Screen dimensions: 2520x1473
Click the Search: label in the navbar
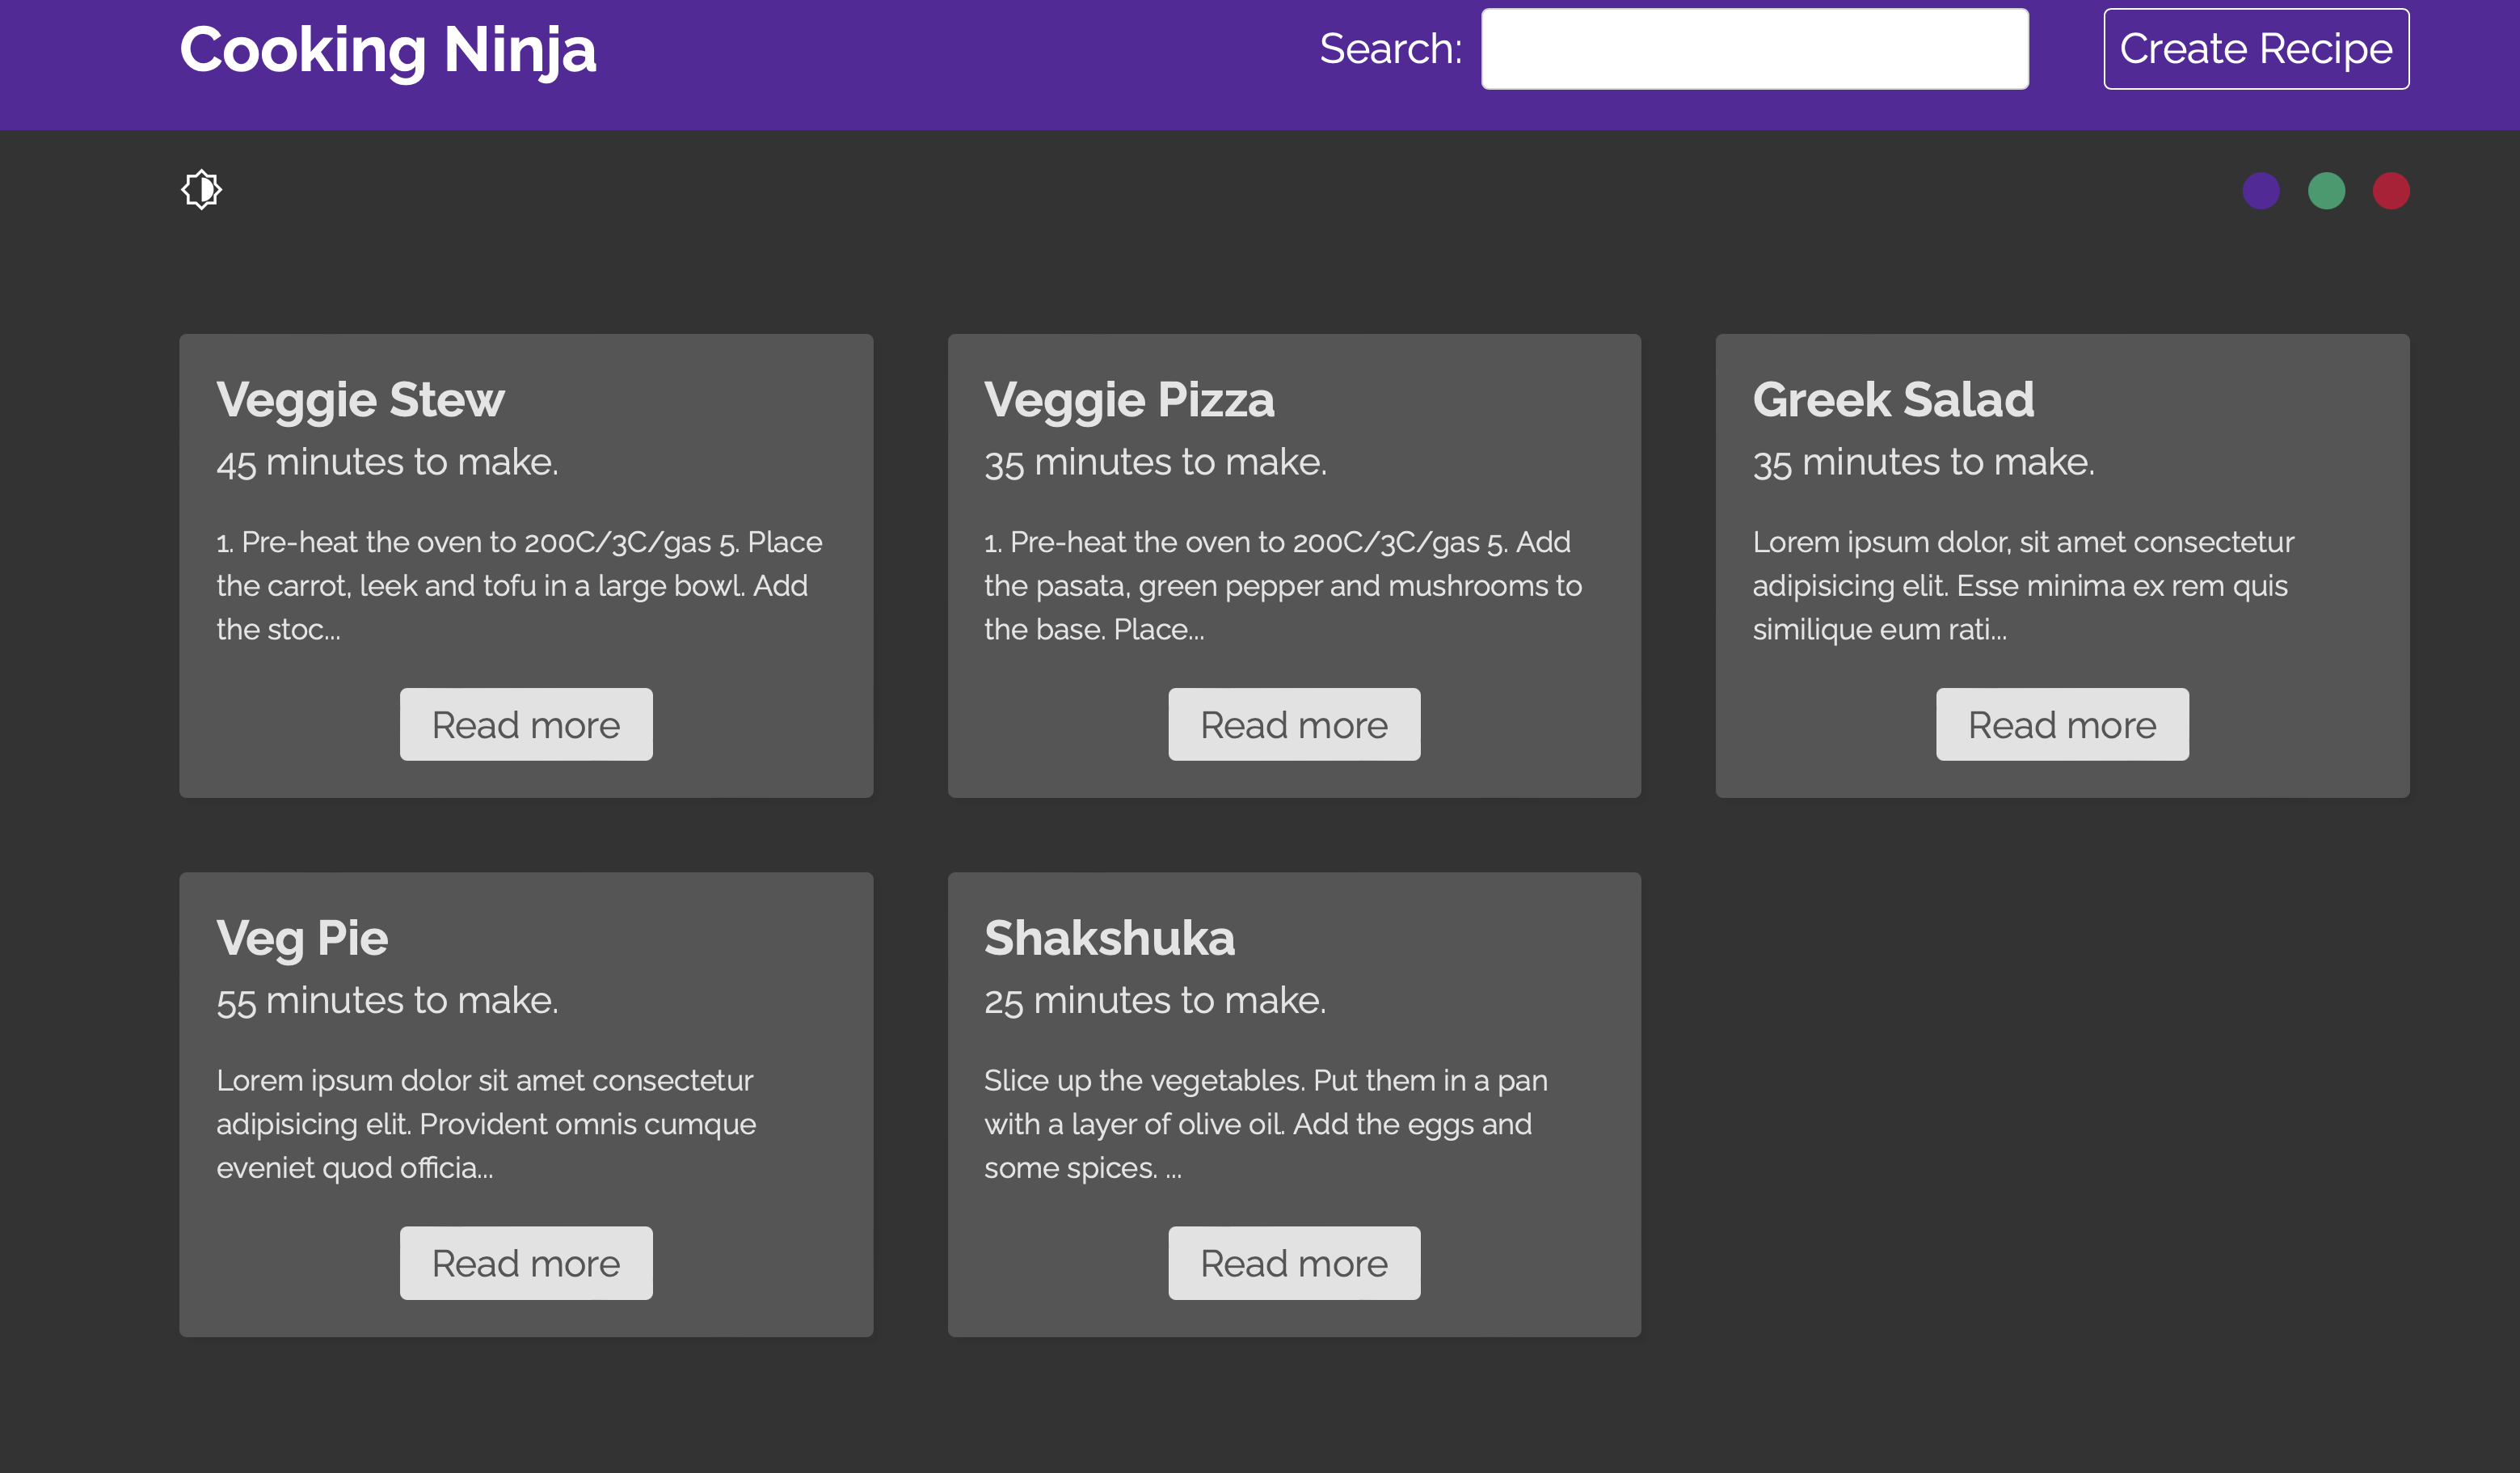[1390, 47]
